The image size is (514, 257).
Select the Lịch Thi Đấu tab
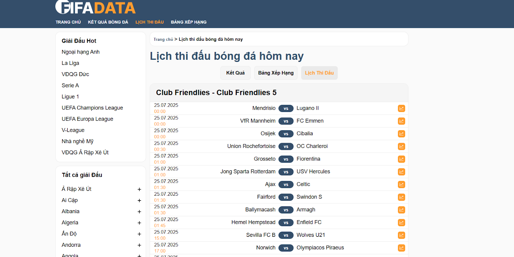319,73
